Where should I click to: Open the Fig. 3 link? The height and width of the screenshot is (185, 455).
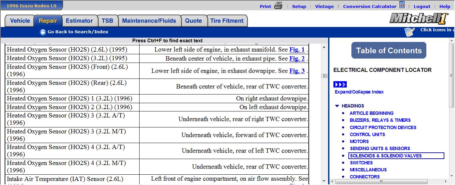point(297,71)
